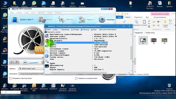The width and height of the screenshot is (176, 99).
Task: Click Копировать button in Explorer ribbon
Action: [x=136, y=23]
